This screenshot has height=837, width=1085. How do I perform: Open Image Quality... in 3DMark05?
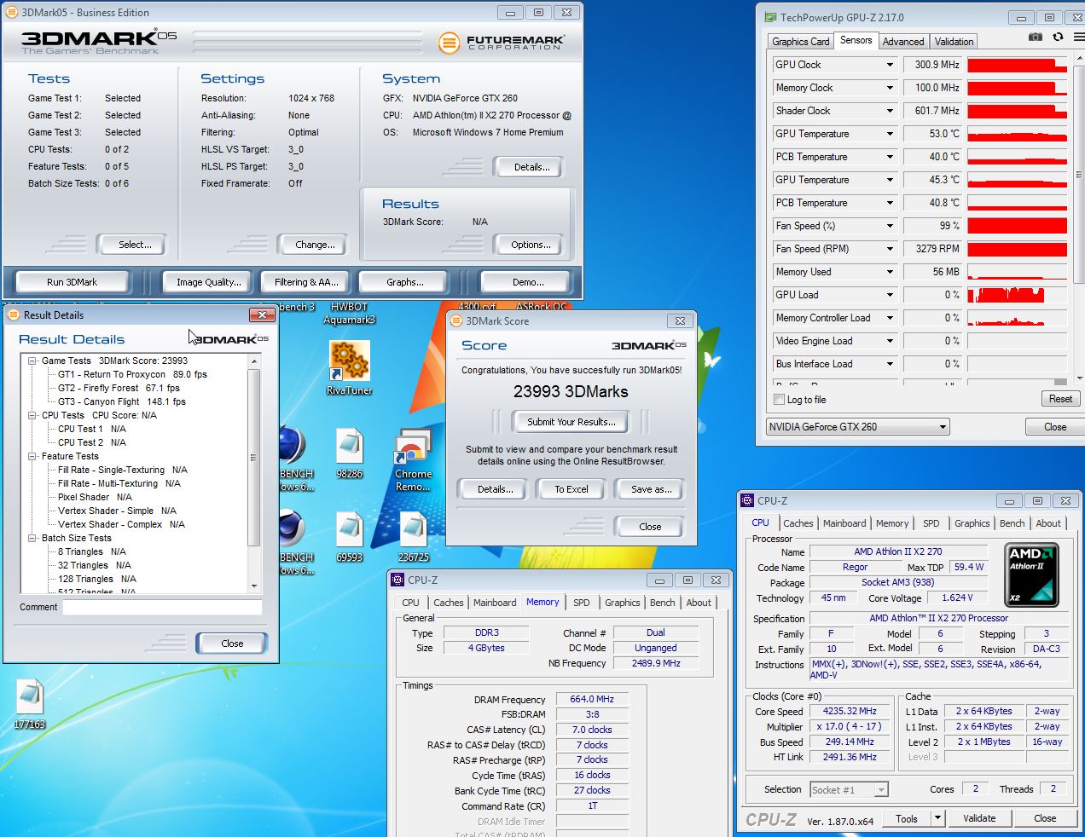pyautogui.click(x=208, y=282)
